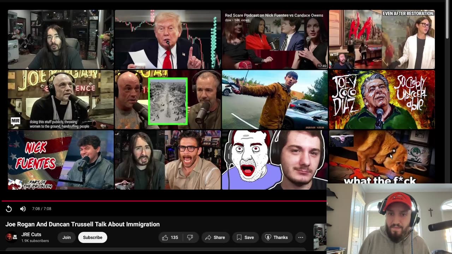Subscribe to JRE Cuts
Image resolution: width=452 pixels, height=254 pixels.
(x=93, y=237)
